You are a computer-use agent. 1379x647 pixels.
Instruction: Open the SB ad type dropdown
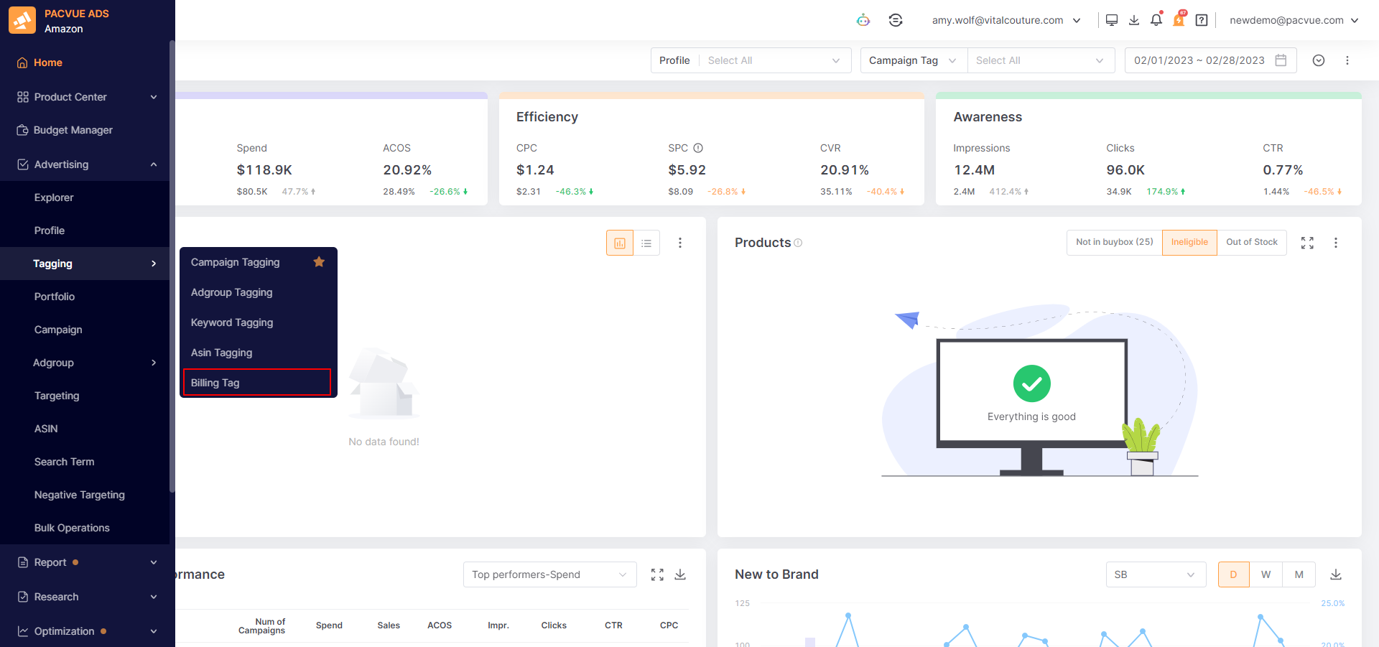tap(1155, 574)
